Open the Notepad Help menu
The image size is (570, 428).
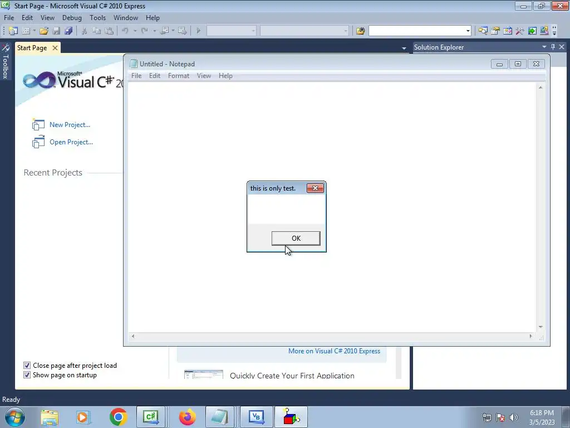pos(225,76)
